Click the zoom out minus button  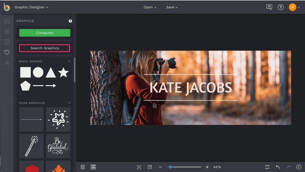161,167
